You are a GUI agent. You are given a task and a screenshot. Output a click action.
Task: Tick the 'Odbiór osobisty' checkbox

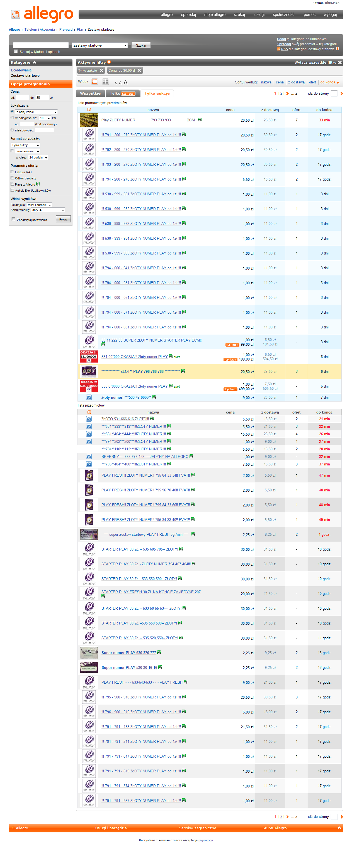[13, 178]
